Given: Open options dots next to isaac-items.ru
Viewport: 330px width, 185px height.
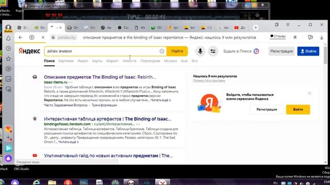Looking at the screenshot, I should pyautogui.click(x=71, y=82).
